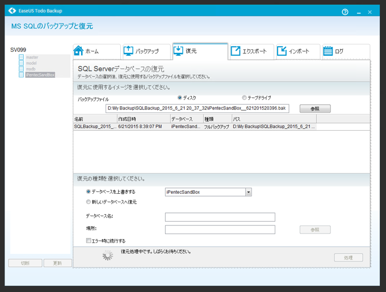Switch to the ホーム tab
The width and height of the screenshot is (386, 292).
pyautogui.click(x=96, y=52)
